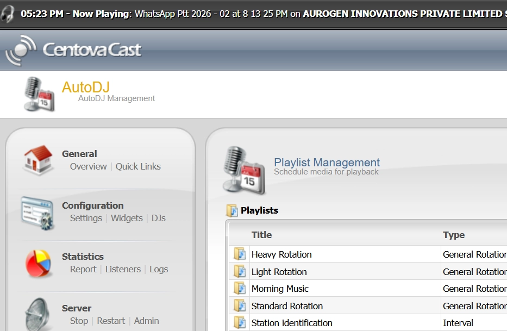Click the Schedule media for playback subtitle
Image resolution: width=507 pixels, height=331 pixels.
[326, 172]
